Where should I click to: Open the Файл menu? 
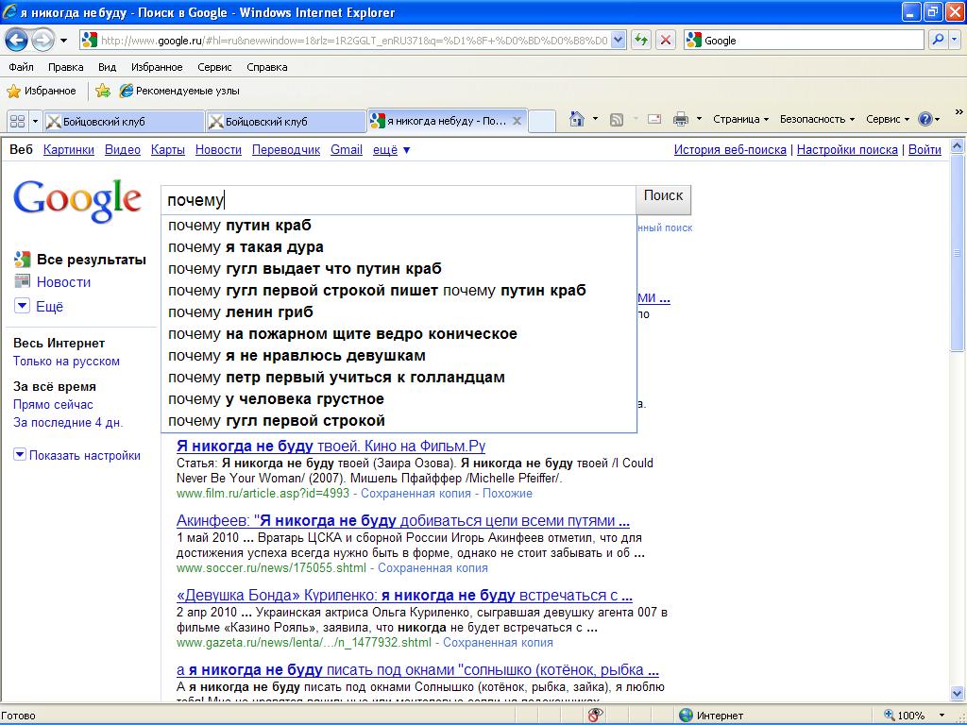click(x=21, y=67)
